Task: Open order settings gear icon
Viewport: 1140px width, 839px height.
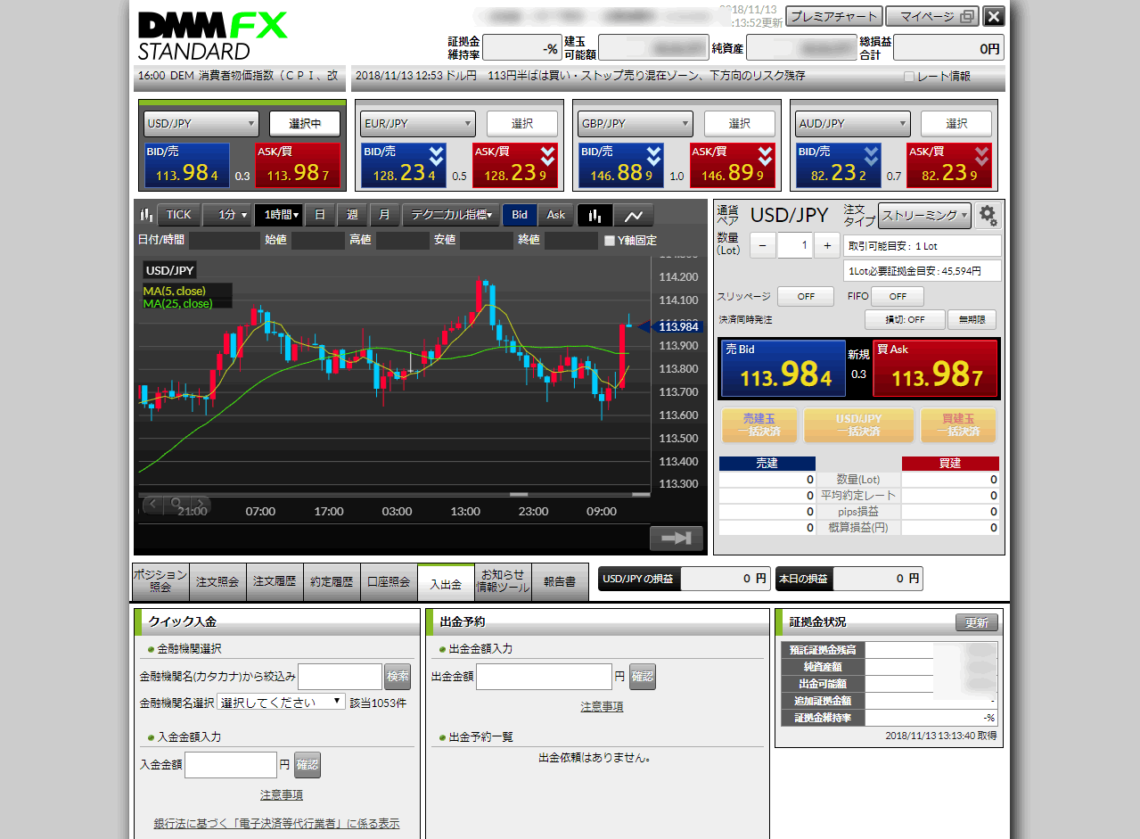Action: click(988, 215)
